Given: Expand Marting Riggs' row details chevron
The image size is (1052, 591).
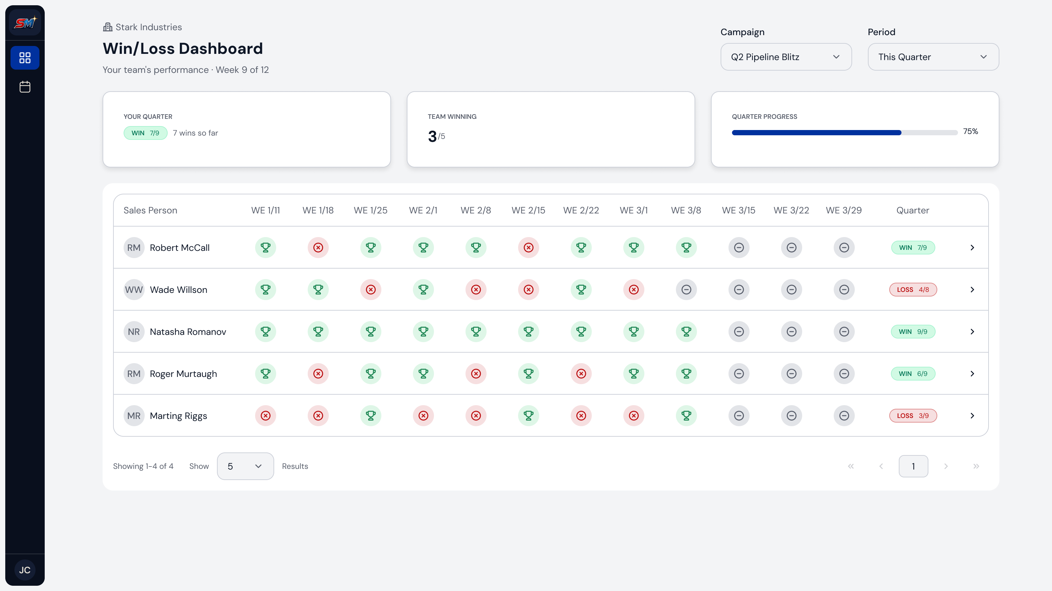Looking at the screenshot, I should 972,416.
